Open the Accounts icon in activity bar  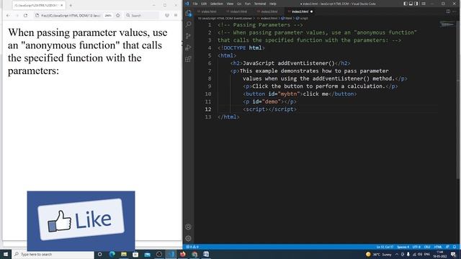[189, 227]
